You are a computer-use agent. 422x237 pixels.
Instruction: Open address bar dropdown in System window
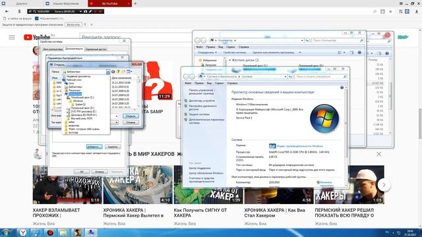[286, 77]
